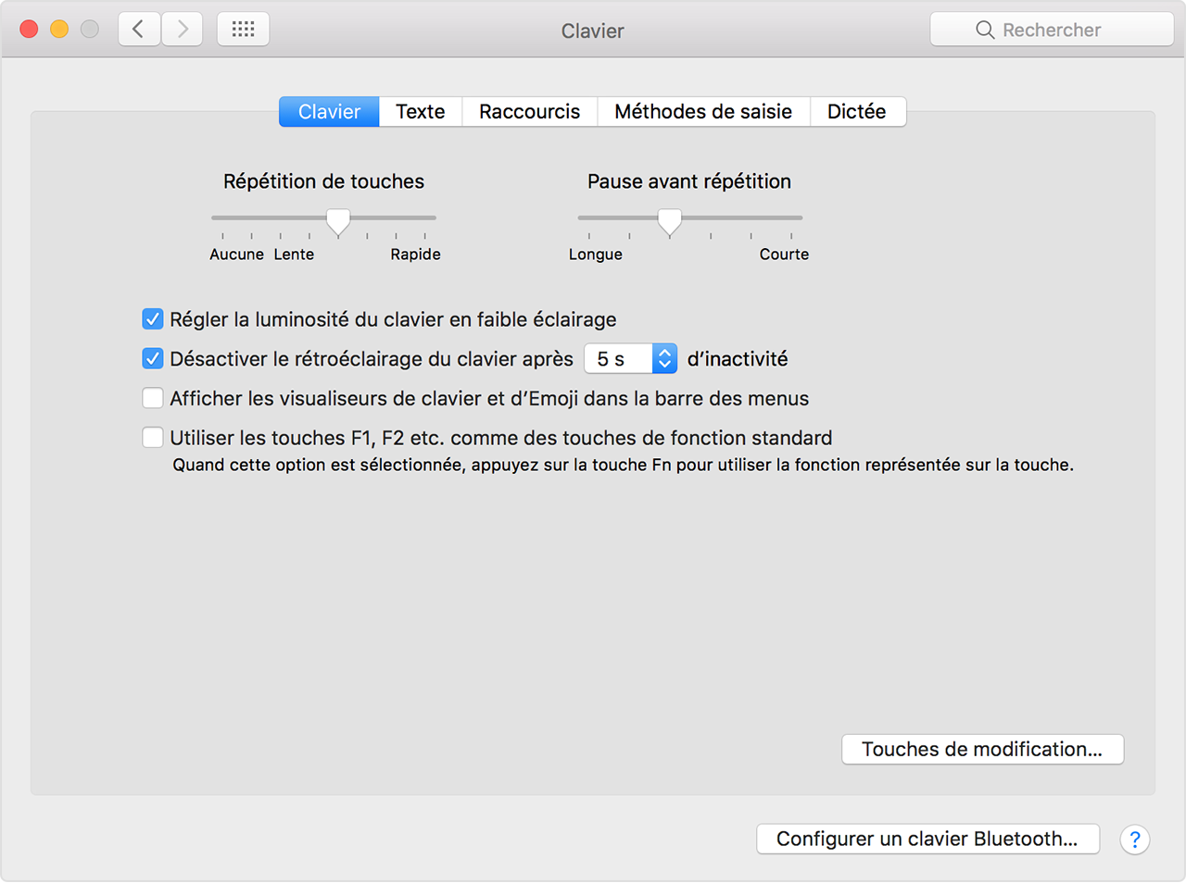Click the help question mark button
1186x883 pixels.
click(1134, 839)
